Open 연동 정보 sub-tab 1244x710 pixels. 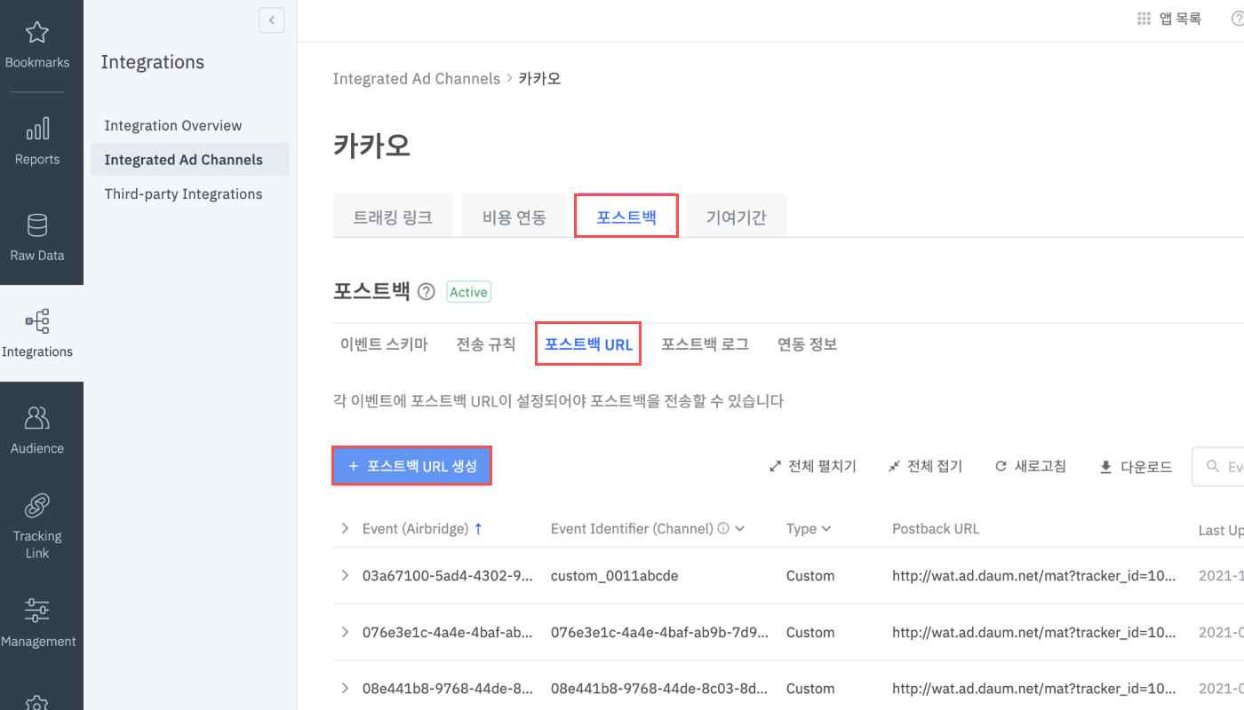(x=808, y=344)
